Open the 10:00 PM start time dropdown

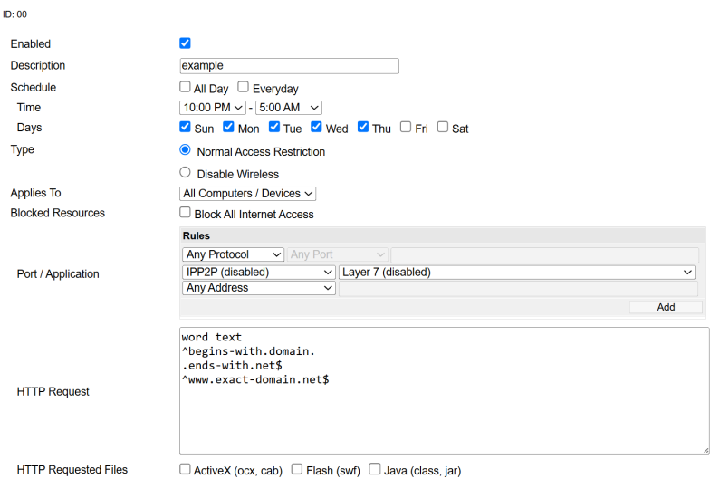click(x=213, y=108)
